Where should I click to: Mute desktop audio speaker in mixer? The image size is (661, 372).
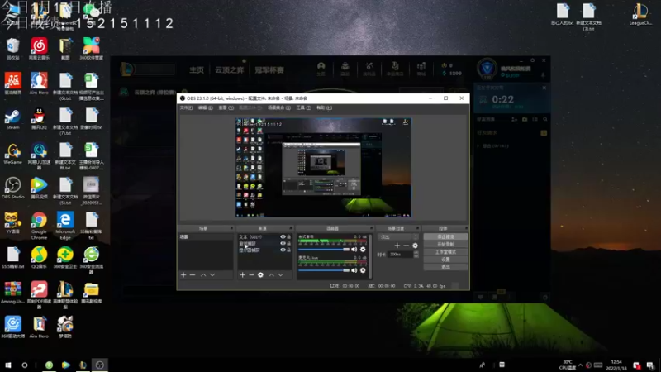(354, 250)
